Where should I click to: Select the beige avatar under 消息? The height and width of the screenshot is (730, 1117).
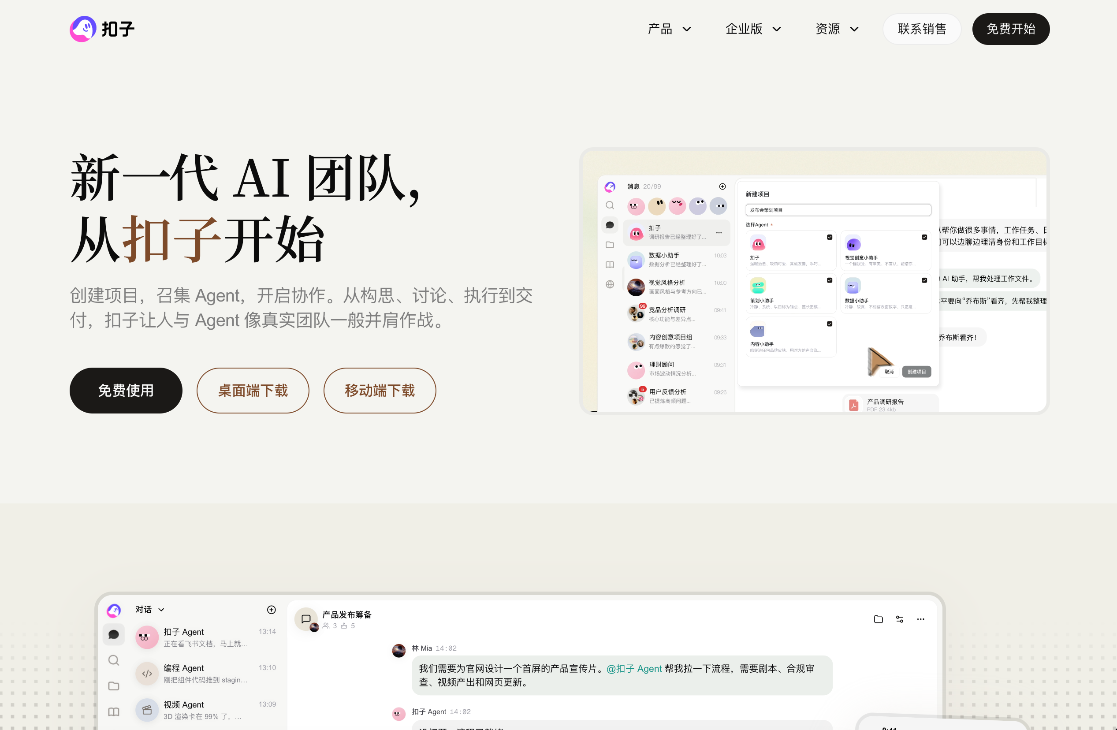coord(657,206)
